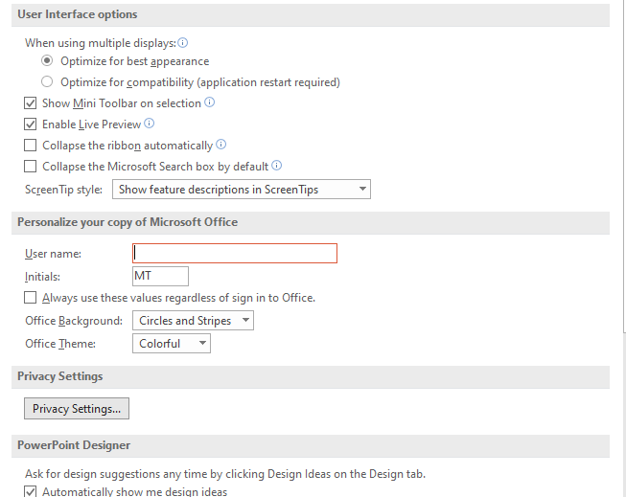Click info icon next to Show Mini Toolbar
The width and height of the screenshot is (626, 497).
coord(210,102)
